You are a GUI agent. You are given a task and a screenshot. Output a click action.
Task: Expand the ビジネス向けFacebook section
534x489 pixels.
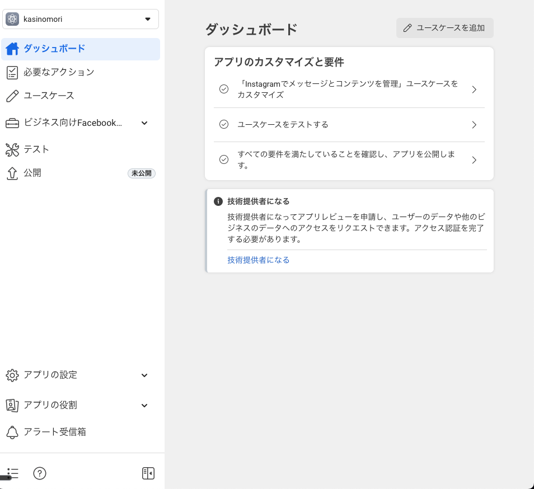point(144,123)
